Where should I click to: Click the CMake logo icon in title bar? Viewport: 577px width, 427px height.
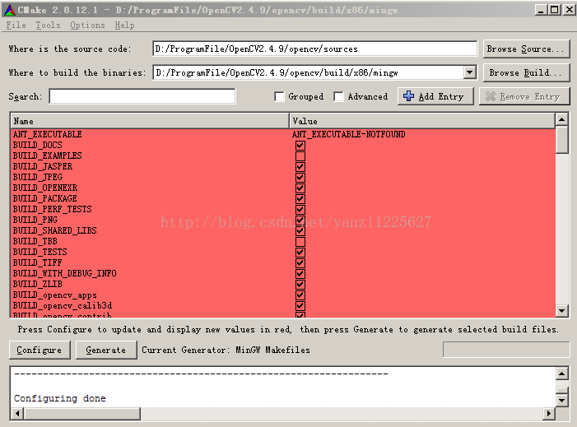click(x=9, y=11)
